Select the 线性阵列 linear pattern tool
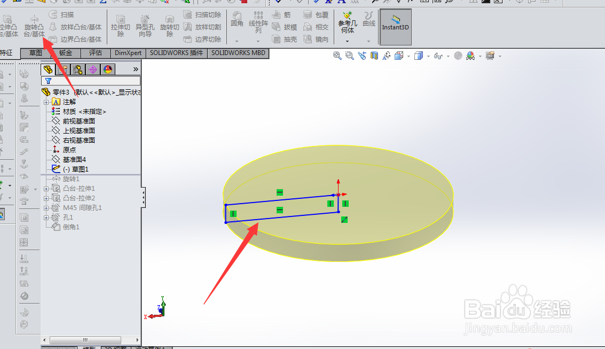The height and width of the screenshot is (349, 605). [x=258, y=22]
